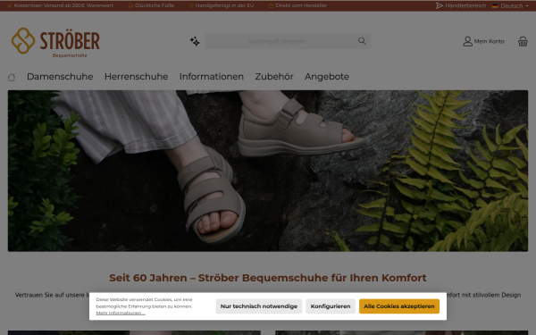This screenshot has height=335, width=536.
Task: Click the AI sparkle search icon
Action: (195, 41)
